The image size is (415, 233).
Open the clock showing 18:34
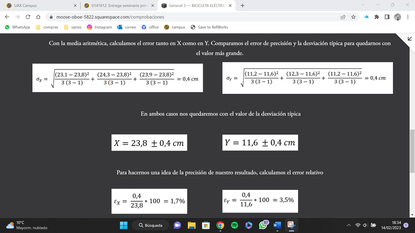391,225
